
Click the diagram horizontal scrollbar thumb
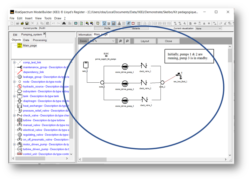tap(94, 160)
